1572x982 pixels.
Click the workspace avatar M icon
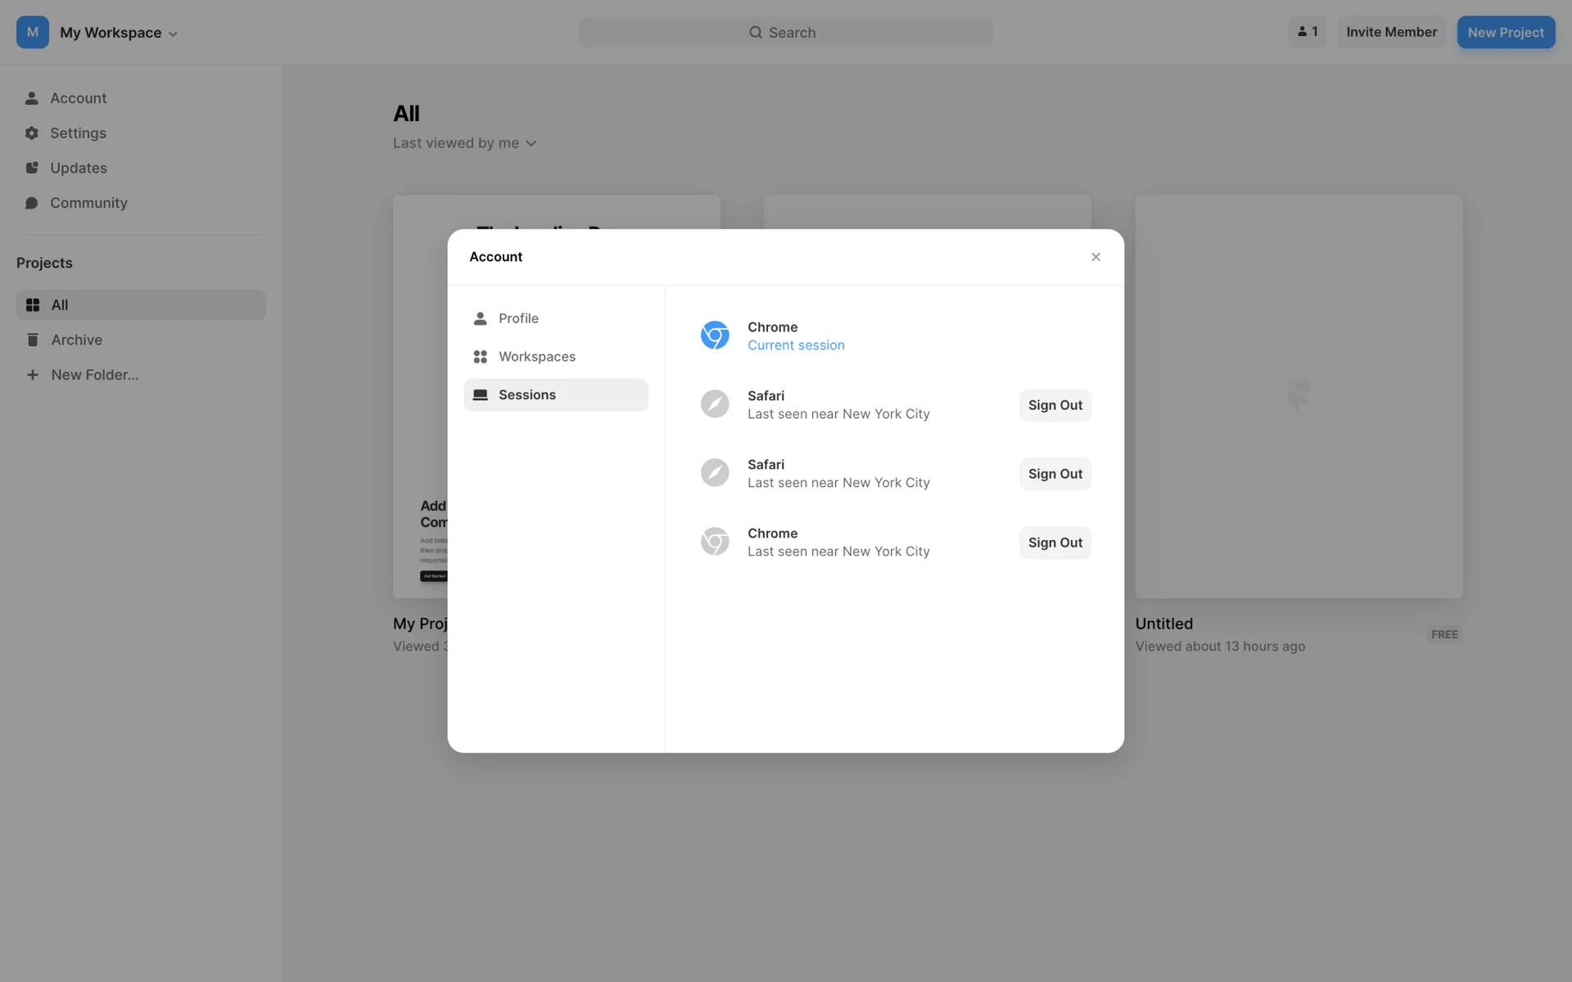33,33
